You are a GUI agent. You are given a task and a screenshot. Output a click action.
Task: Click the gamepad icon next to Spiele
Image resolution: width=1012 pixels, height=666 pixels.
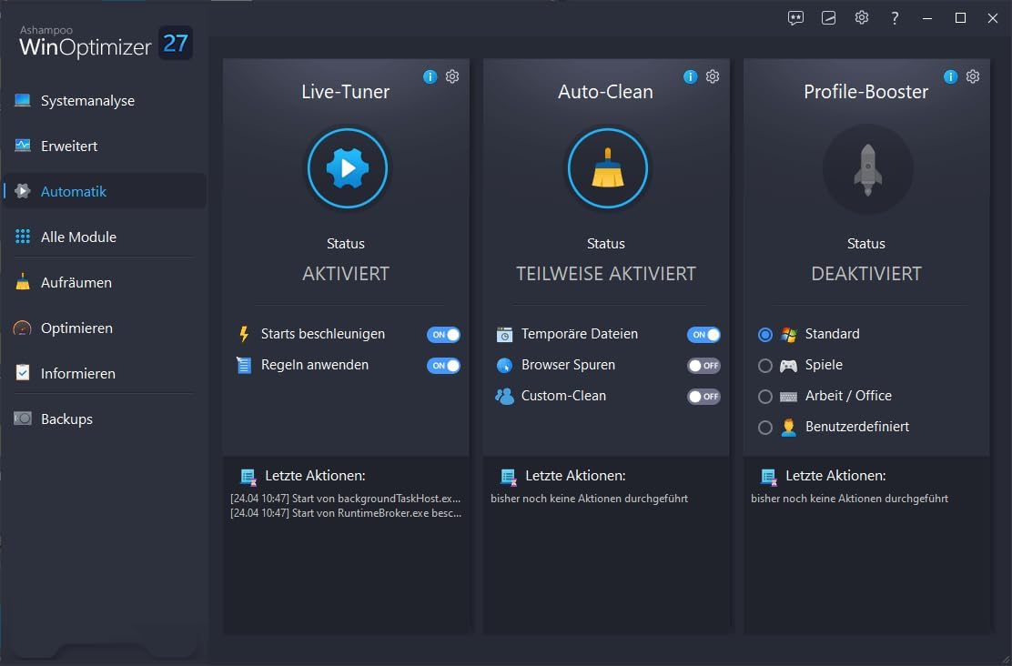coord(788,365)
